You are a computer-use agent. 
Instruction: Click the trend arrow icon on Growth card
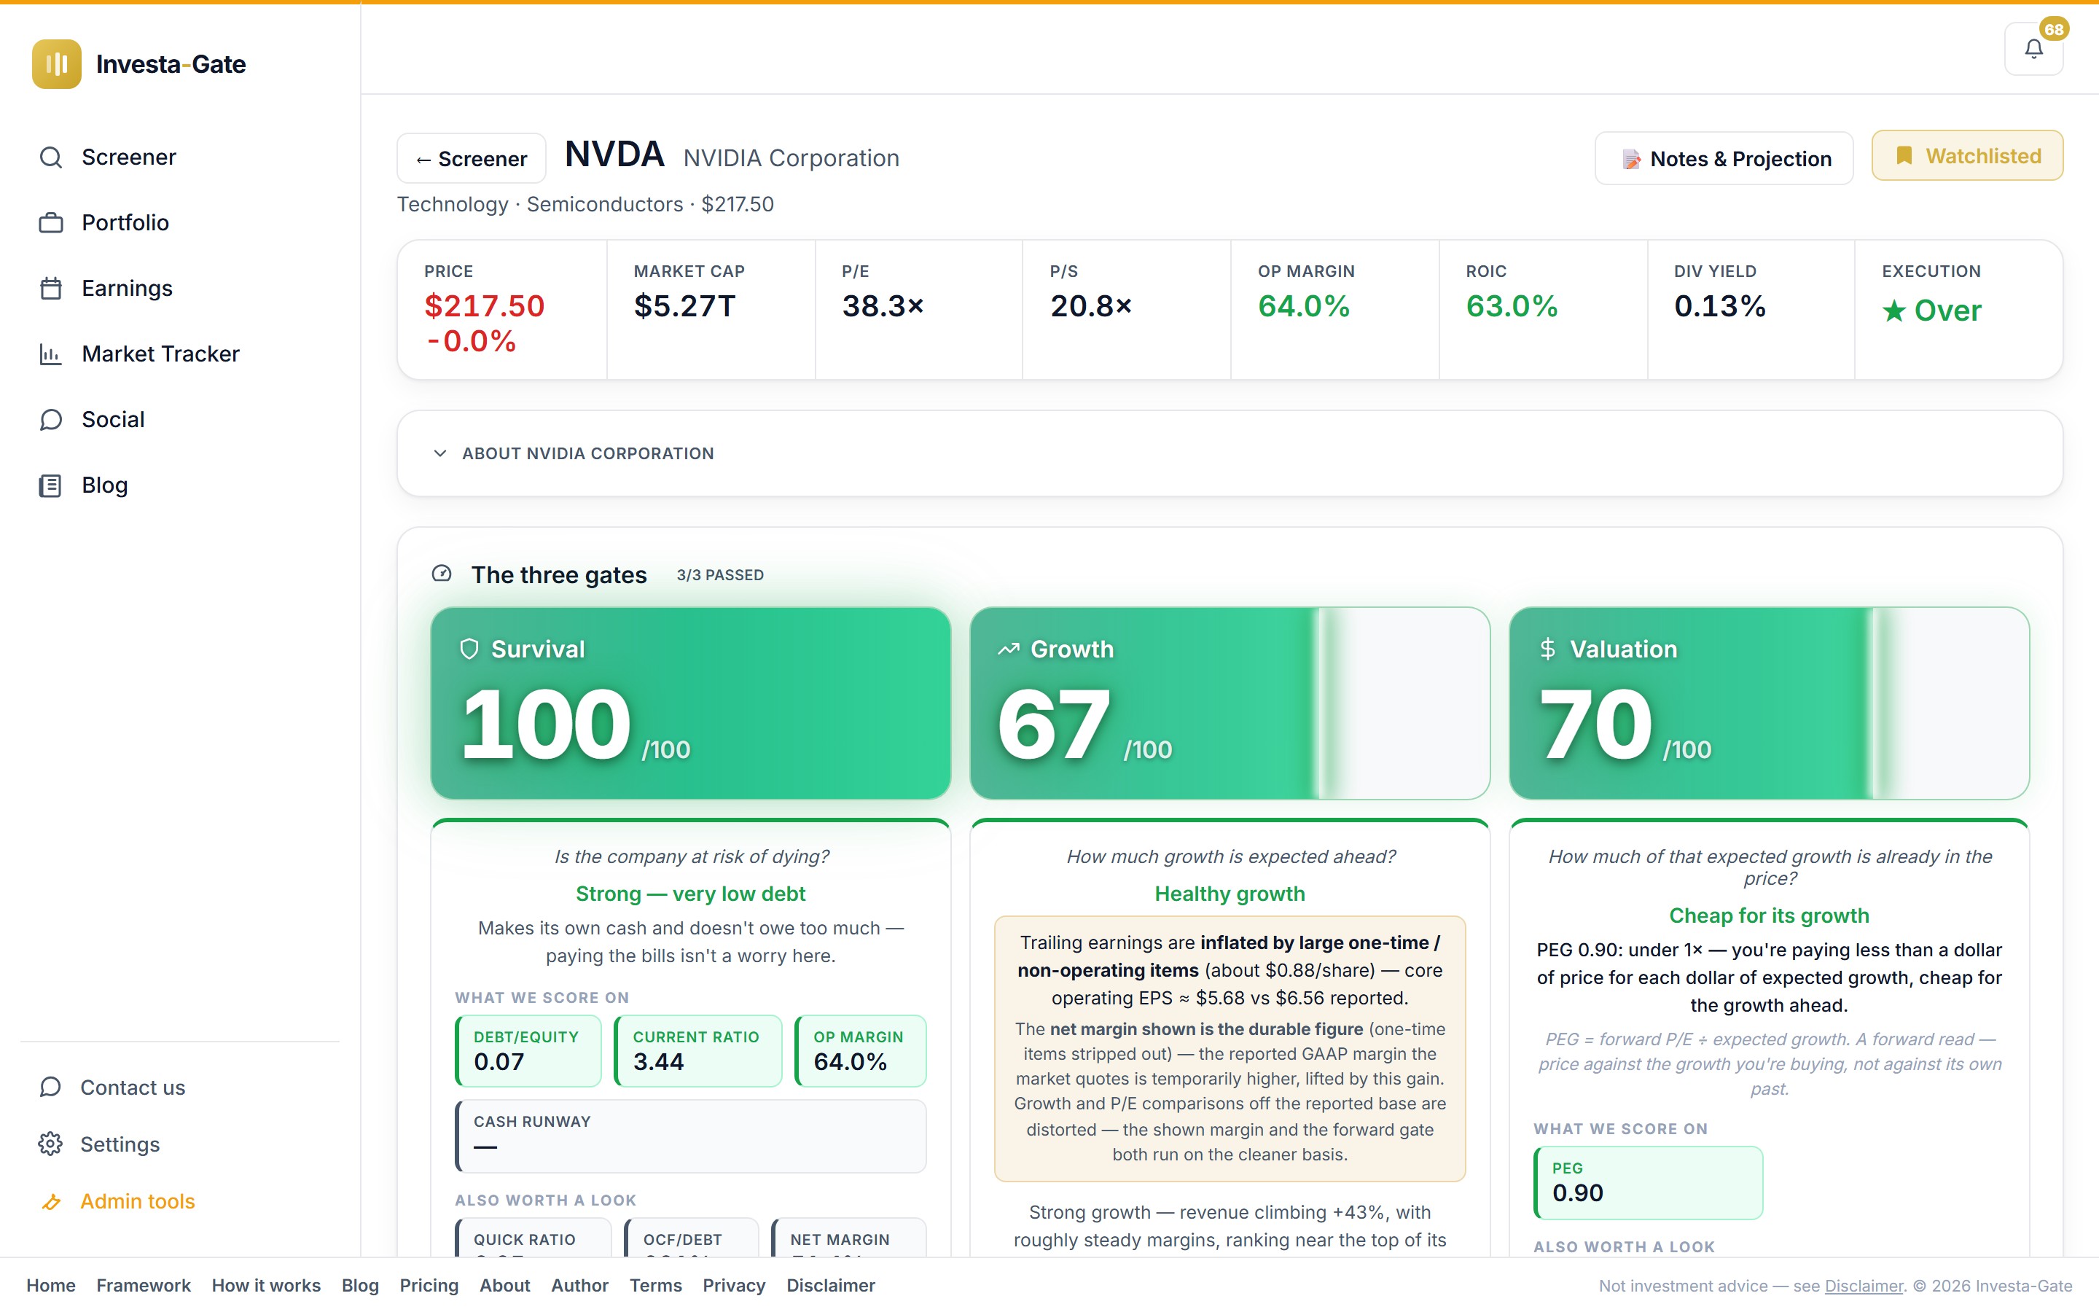tap(1008, 649)
